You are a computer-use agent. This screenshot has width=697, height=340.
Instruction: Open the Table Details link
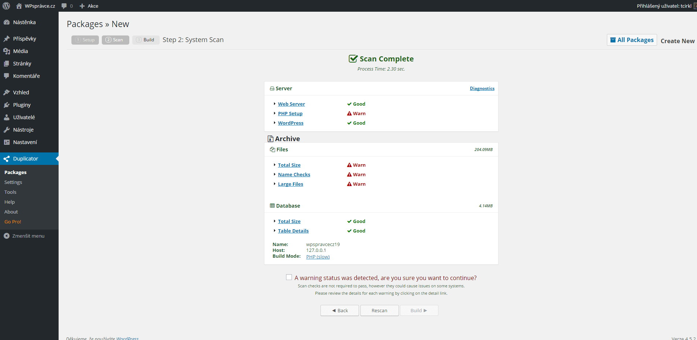(293, 231)
